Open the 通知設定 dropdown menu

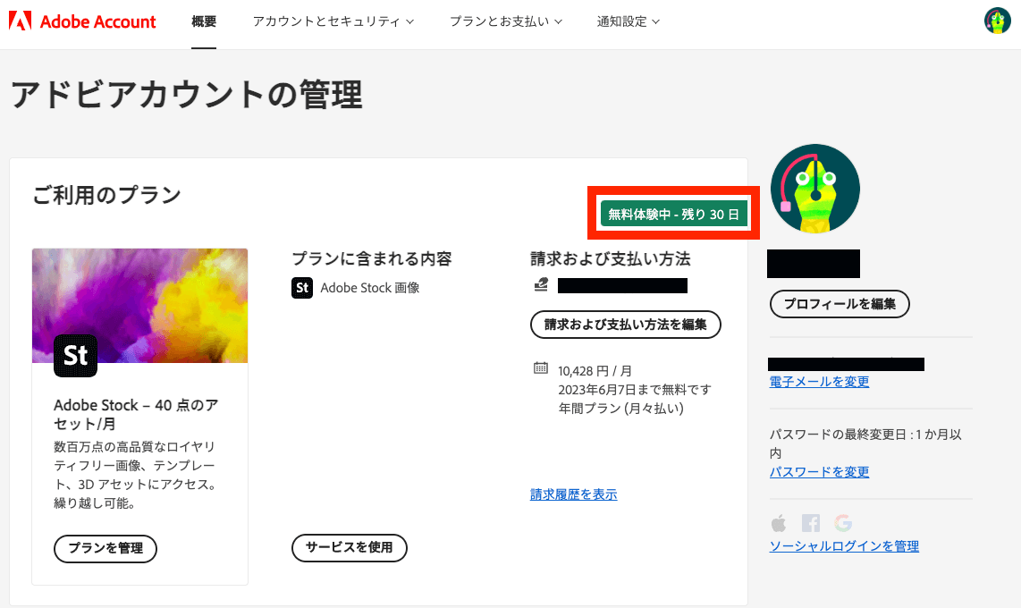628,21
